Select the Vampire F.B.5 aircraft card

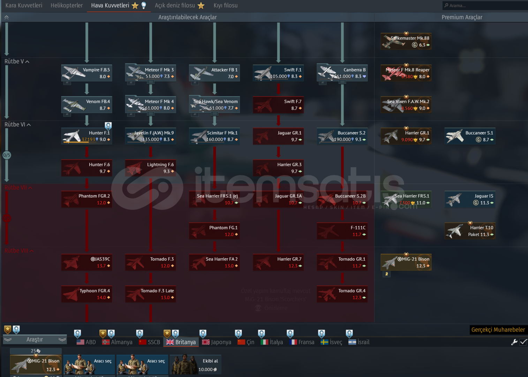coord(86,73)
